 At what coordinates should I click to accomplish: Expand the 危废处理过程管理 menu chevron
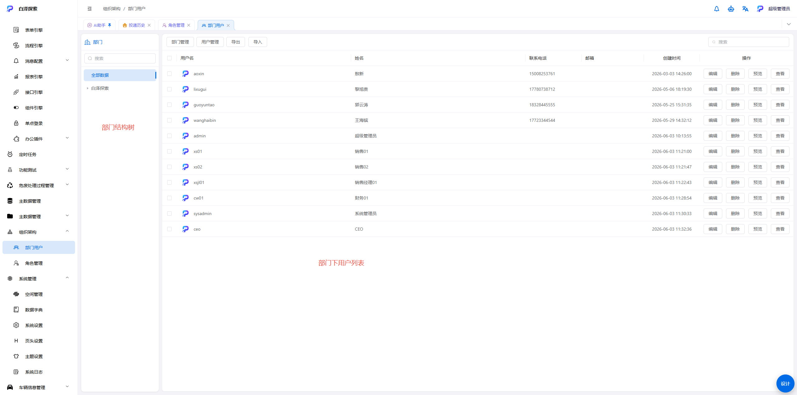pos(67,185)
